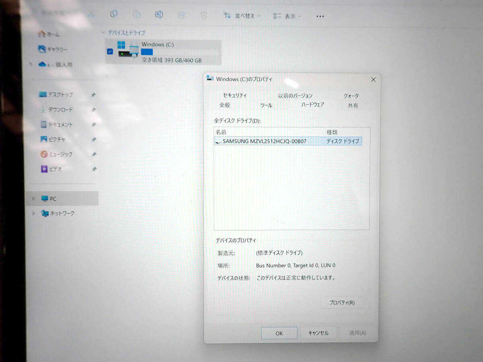Viewport: 483px width, 362px height.
Task: Switch to クォータ tab
Action: (351, 96)
